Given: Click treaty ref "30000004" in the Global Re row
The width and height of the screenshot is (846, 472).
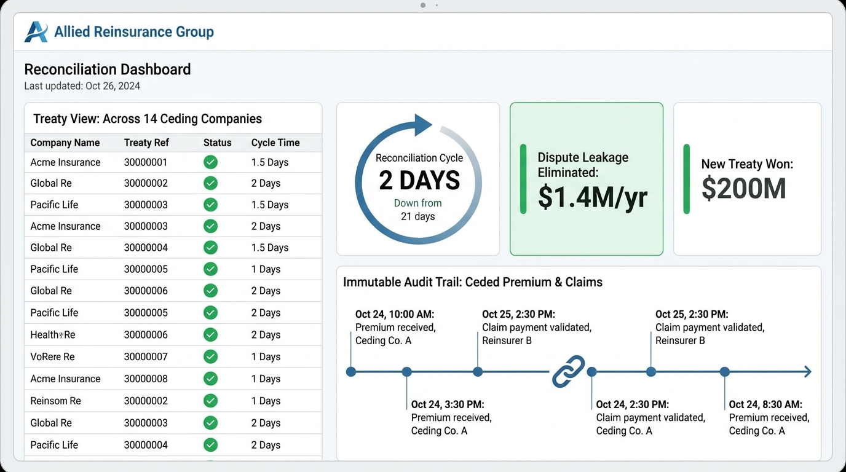Looking at the screenshot, I should pos(146,248).
